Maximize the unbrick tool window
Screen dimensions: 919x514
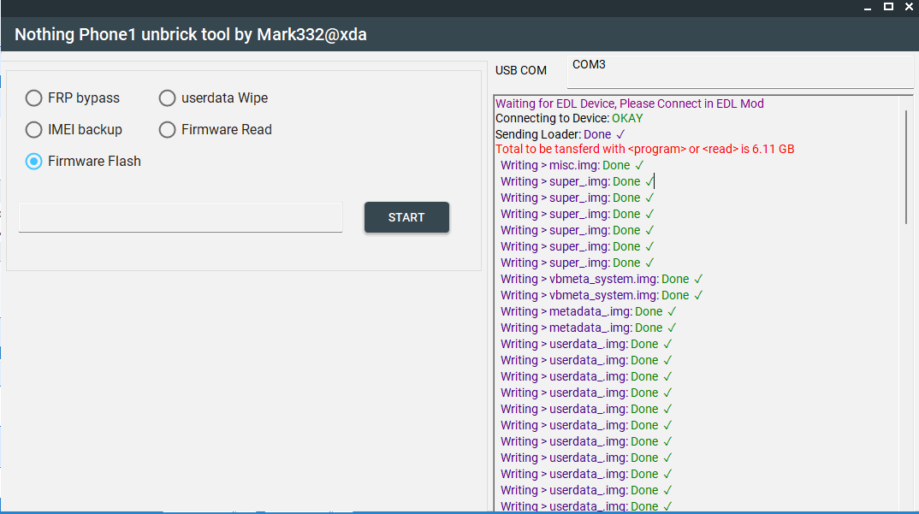888,7
